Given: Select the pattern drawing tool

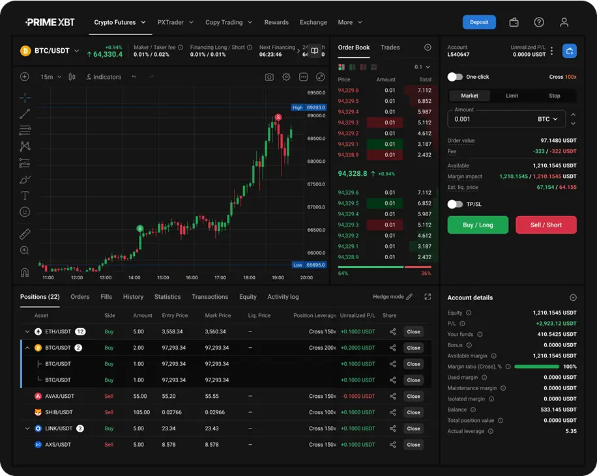Looking at the screenshot, I should 25,147.
